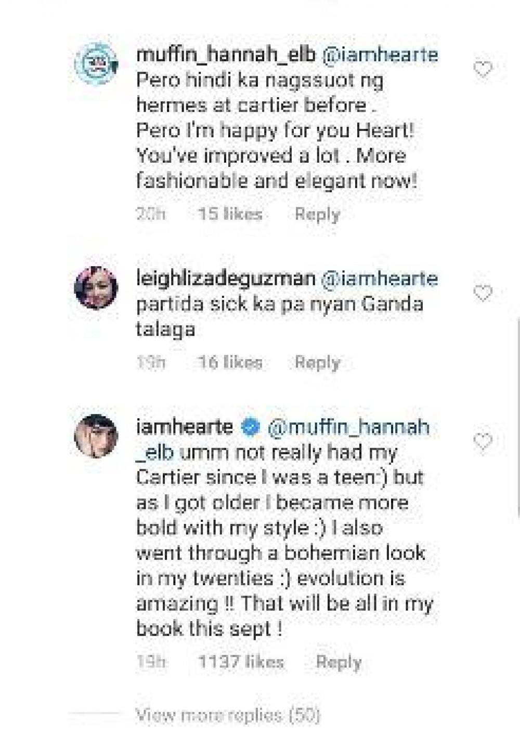Open muffin_hannah_elb's profile picture
Screen dimensions: 520x750
[96, 64]
